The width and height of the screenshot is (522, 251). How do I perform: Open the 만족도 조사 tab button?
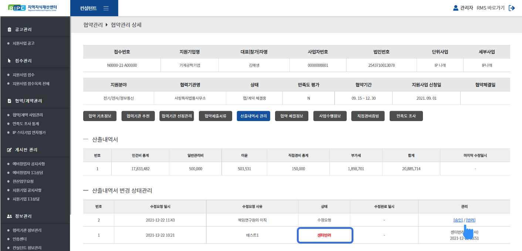pos(406,116)
